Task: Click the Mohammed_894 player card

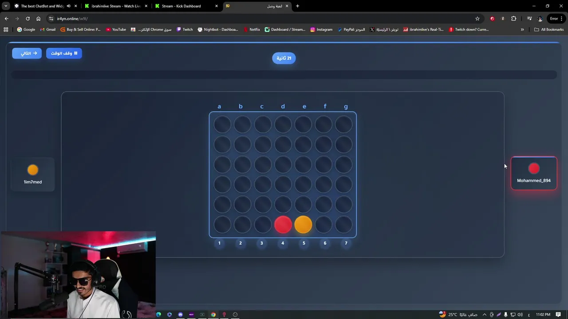Action: pyautogui.click(x=534, y=173)
